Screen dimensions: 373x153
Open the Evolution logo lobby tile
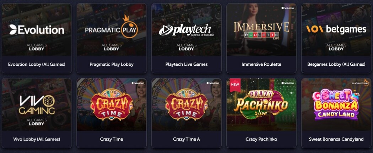(x=37, y=30)
